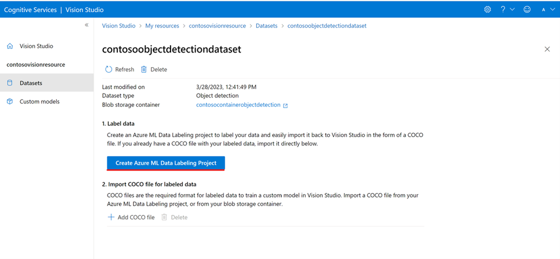Open the settings gear icon

[488, 10]
